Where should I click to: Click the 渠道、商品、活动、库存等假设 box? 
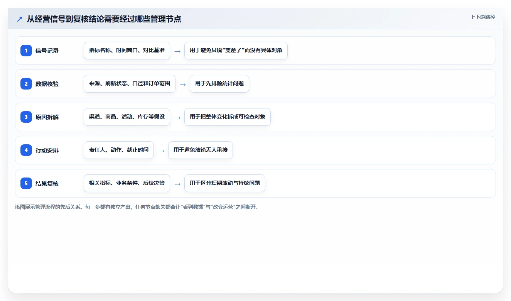pyautogui.click(x=127, y=117)
